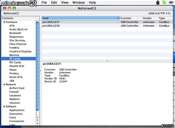The width and height of the screenshot is (175, 128).
Task: Click the sidebar vertical splitter handle
Action: [41, 71]
